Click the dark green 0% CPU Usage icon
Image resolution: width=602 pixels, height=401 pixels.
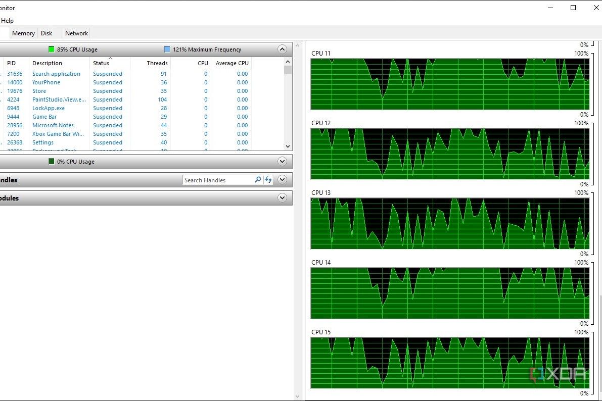click(x=51, y=162)
